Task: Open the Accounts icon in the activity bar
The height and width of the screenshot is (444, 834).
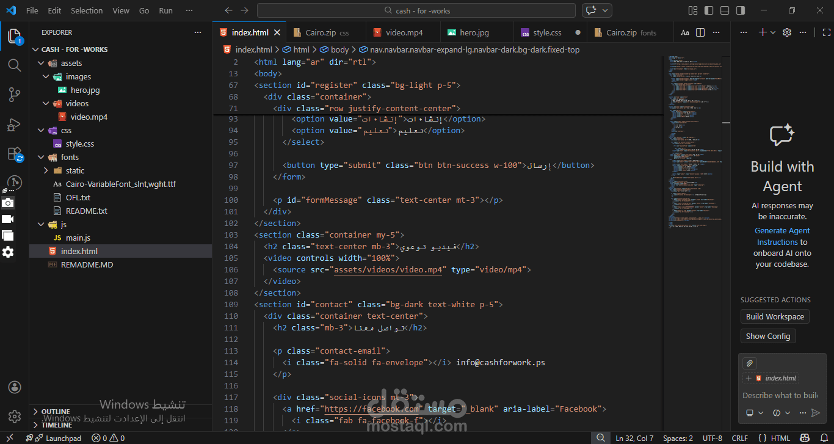Action: (14, 388)
